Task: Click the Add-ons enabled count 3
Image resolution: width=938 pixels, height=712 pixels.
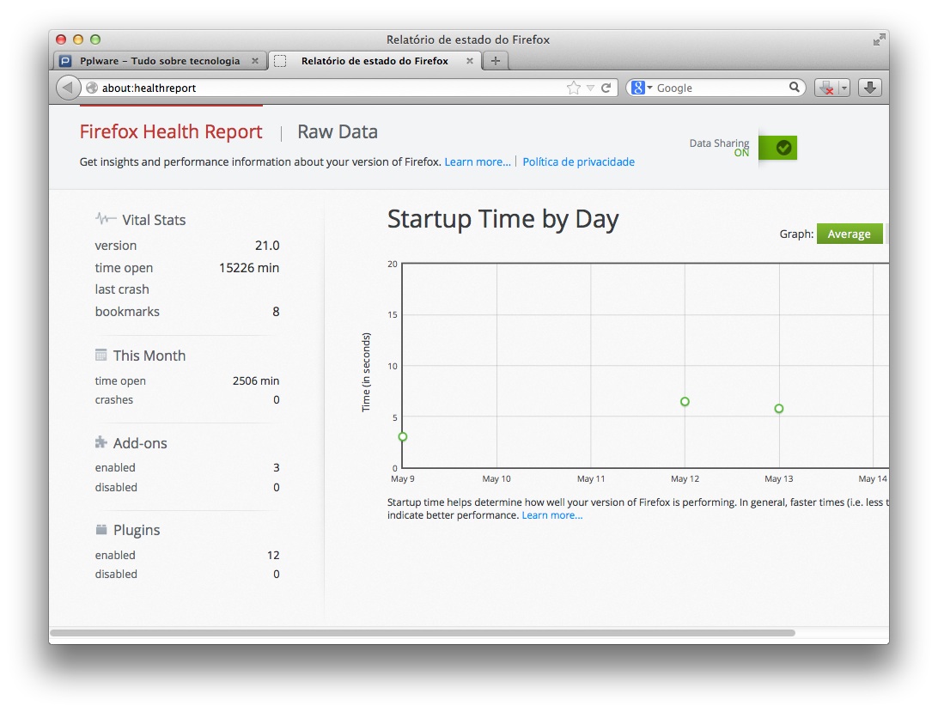Action: 277,468
